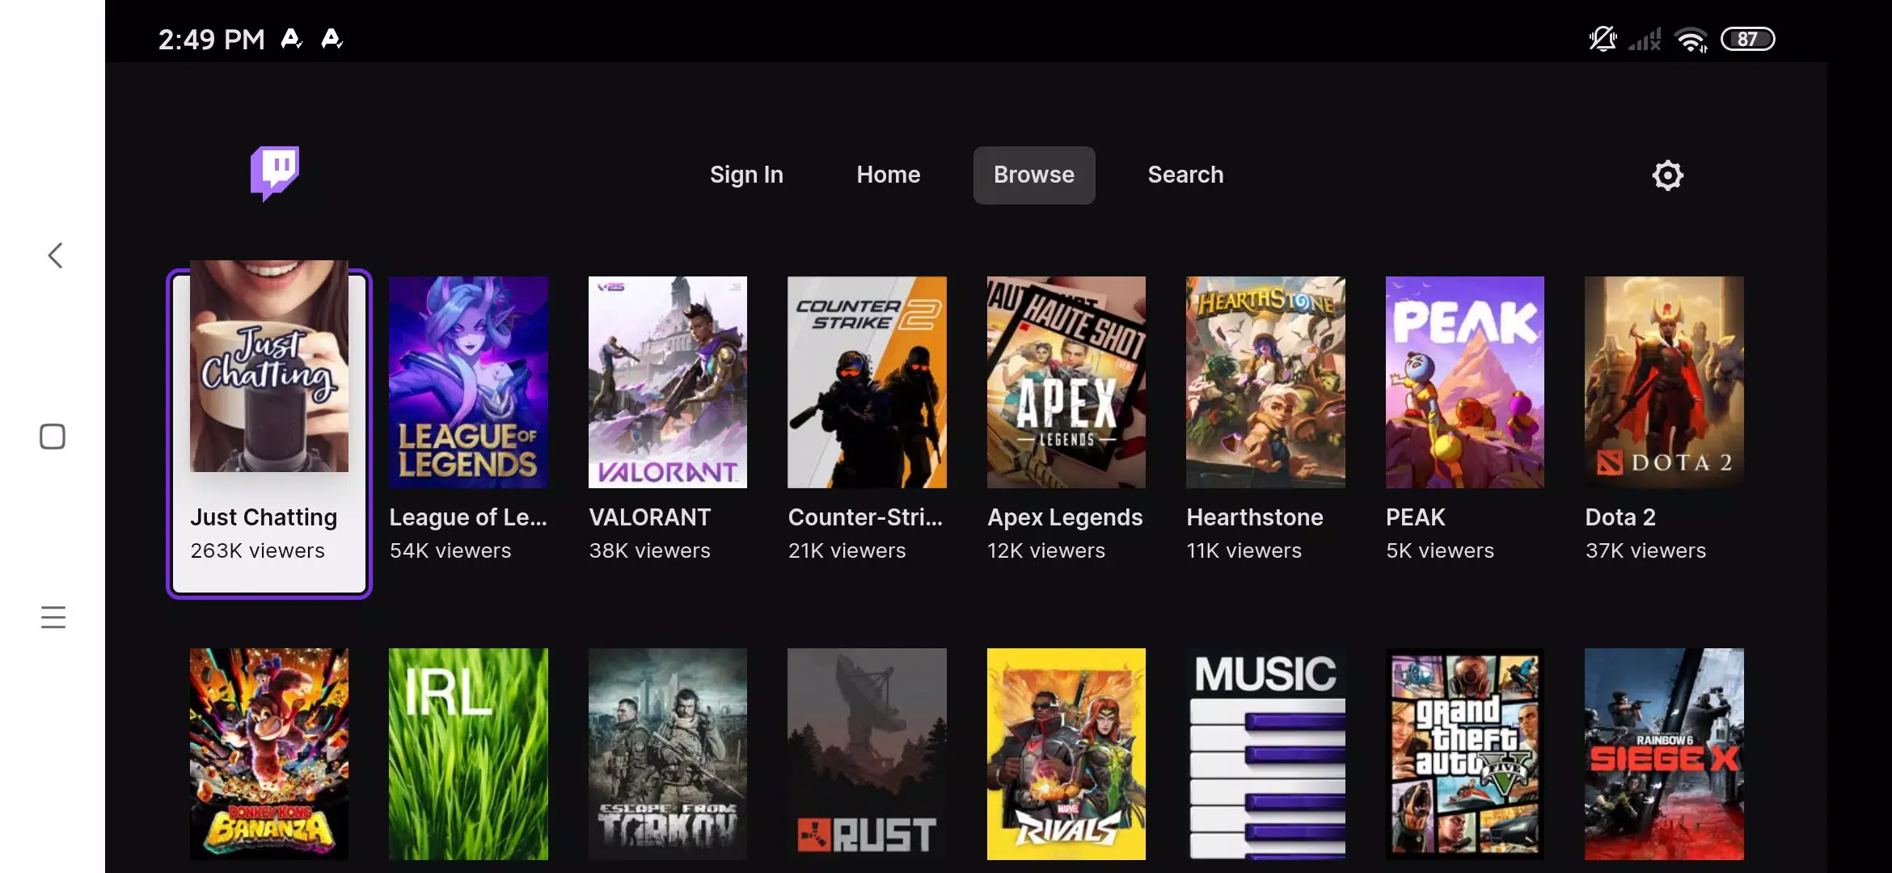Click the back arrow on the left edge
1892x873 pixels.
[x=53, y=255]
